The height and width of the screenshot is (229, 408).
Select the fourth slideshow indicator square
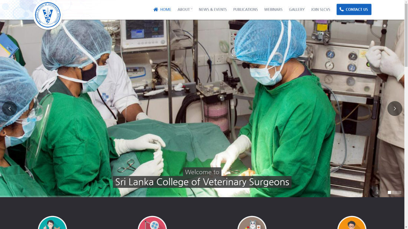[x=399, y=192]
